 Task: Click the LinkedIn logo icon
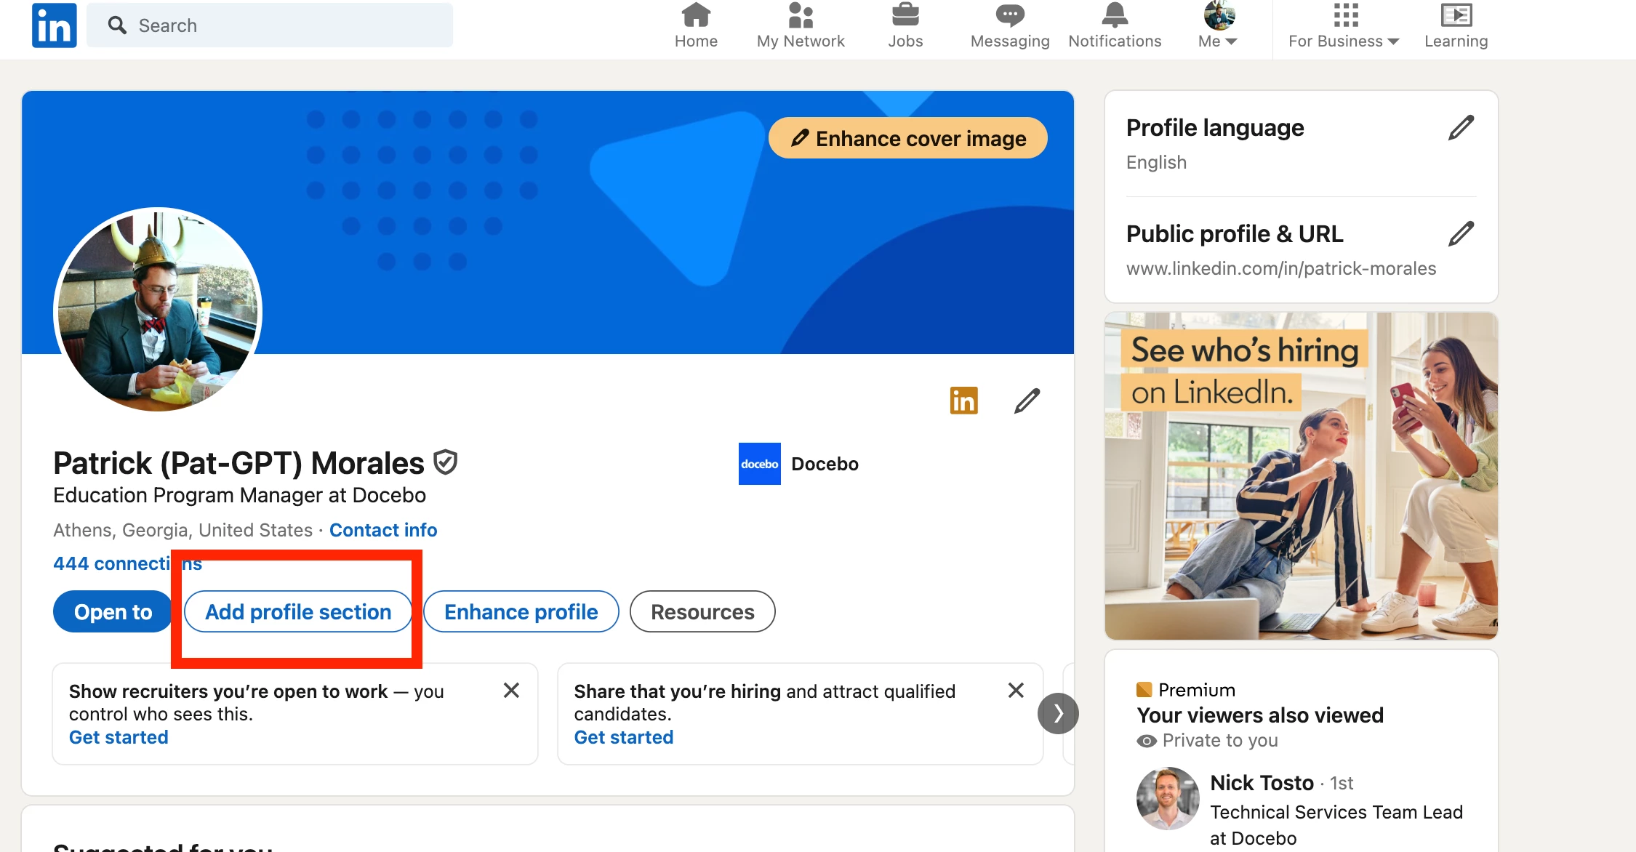click(54, 25)
